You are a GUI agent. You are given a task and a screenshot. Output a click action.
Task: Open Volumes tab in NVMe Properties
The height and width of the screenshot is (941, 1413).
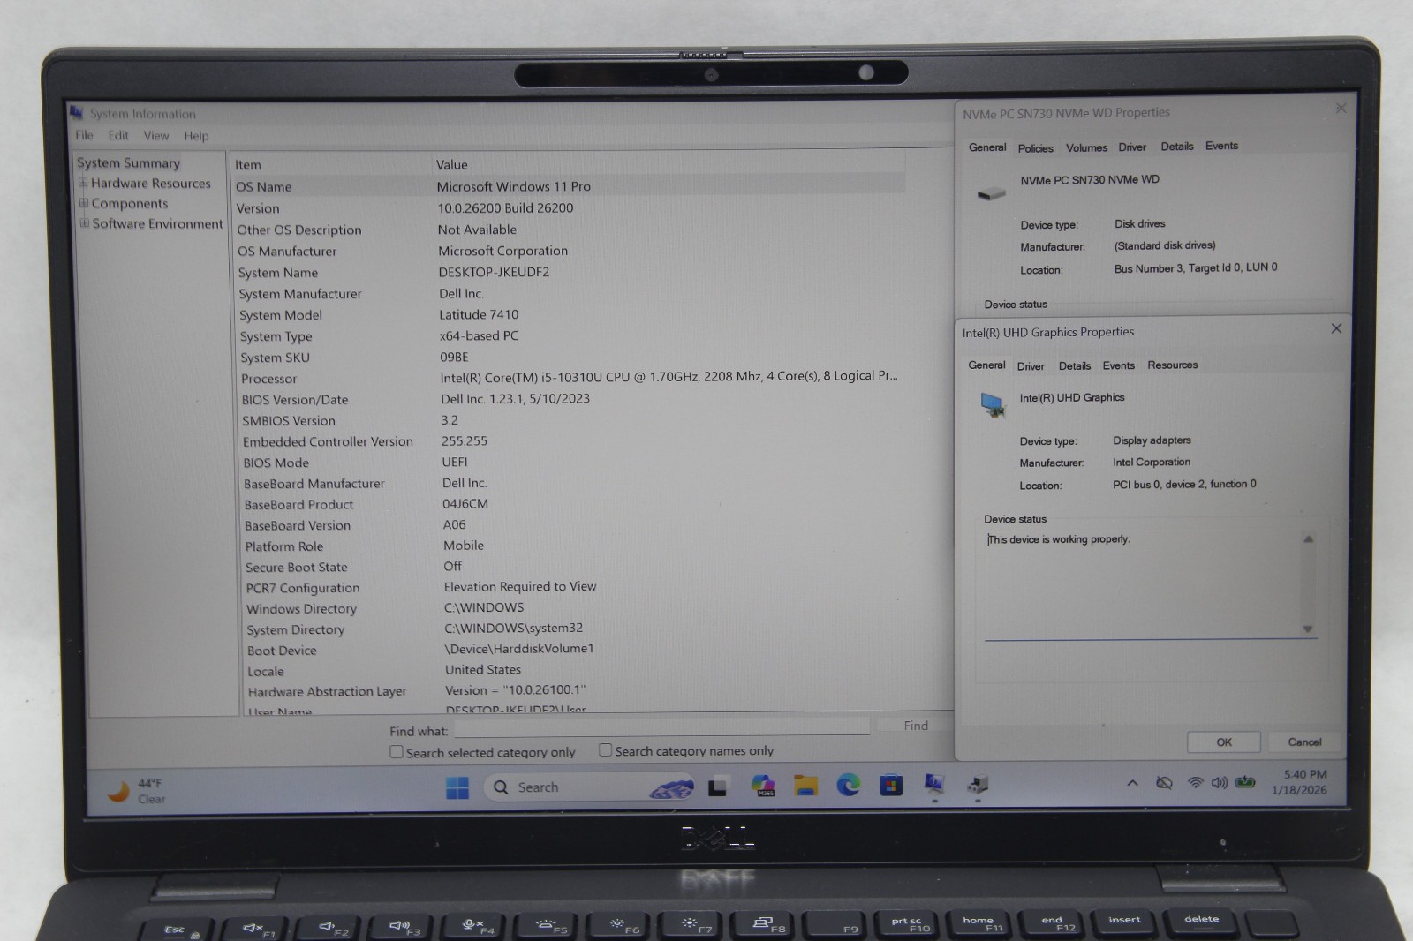(1086, 147)
